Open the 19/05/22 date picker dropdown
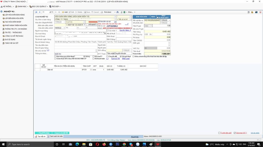The image size is (263, 147). pos(64,28)
